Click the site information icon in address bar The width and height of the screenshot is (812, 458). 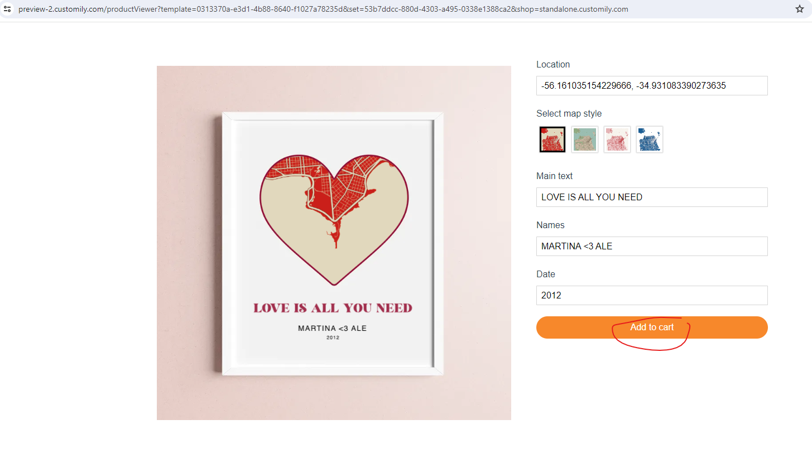tap(7, 9)
